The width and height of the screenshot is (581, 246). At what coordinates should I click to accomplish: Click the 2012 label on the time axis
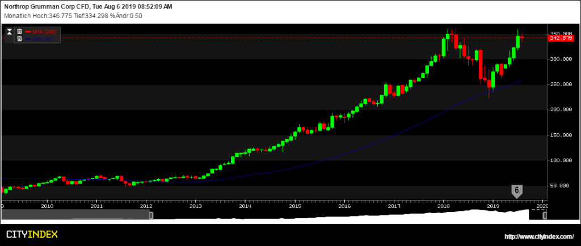click(146, 206)
